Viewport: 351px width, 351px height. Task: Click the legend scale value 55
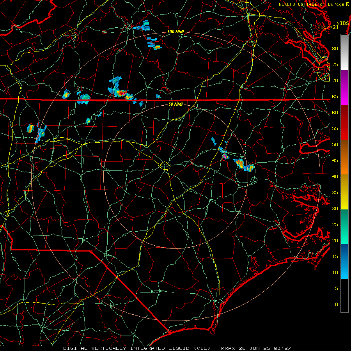tap(335, 129)
